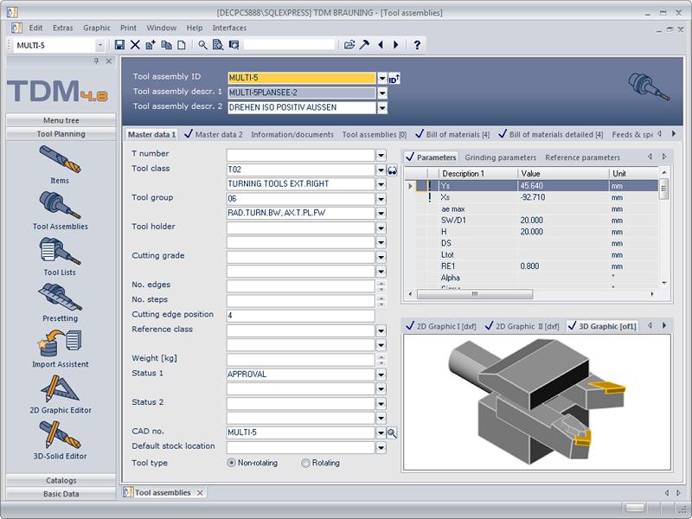Switch to the Grinding parameters tab

[500, 157]
